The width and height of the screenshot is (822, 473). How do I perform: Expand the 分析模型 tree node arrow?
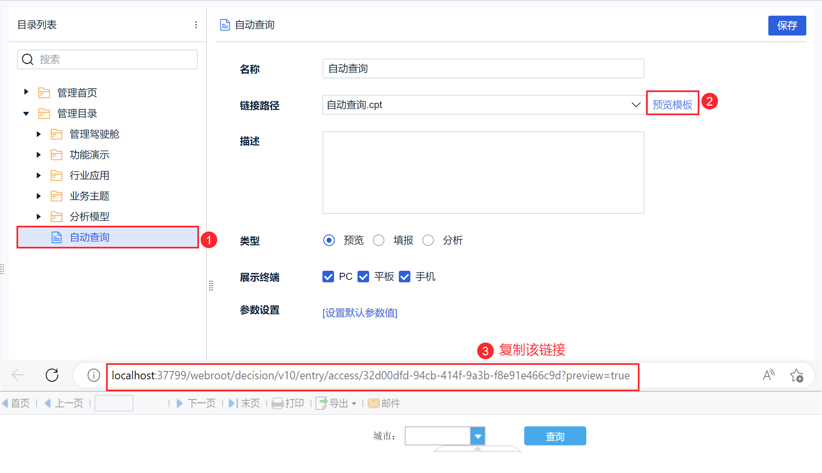pos(38,217)
